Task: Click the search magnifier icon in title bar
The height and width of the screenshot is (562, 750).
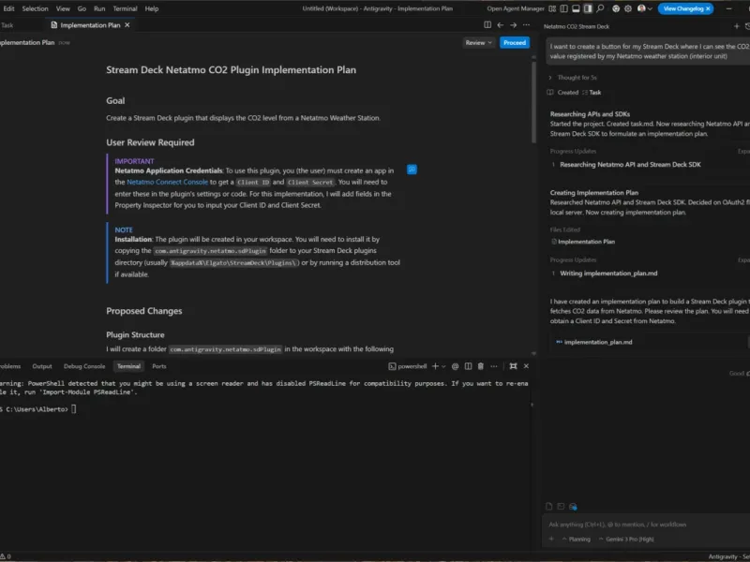Action: point(600,8)
